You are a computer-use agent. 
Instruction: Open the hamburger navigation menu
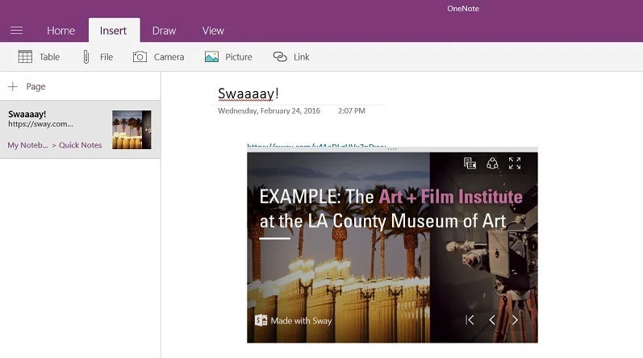[16, 31]
